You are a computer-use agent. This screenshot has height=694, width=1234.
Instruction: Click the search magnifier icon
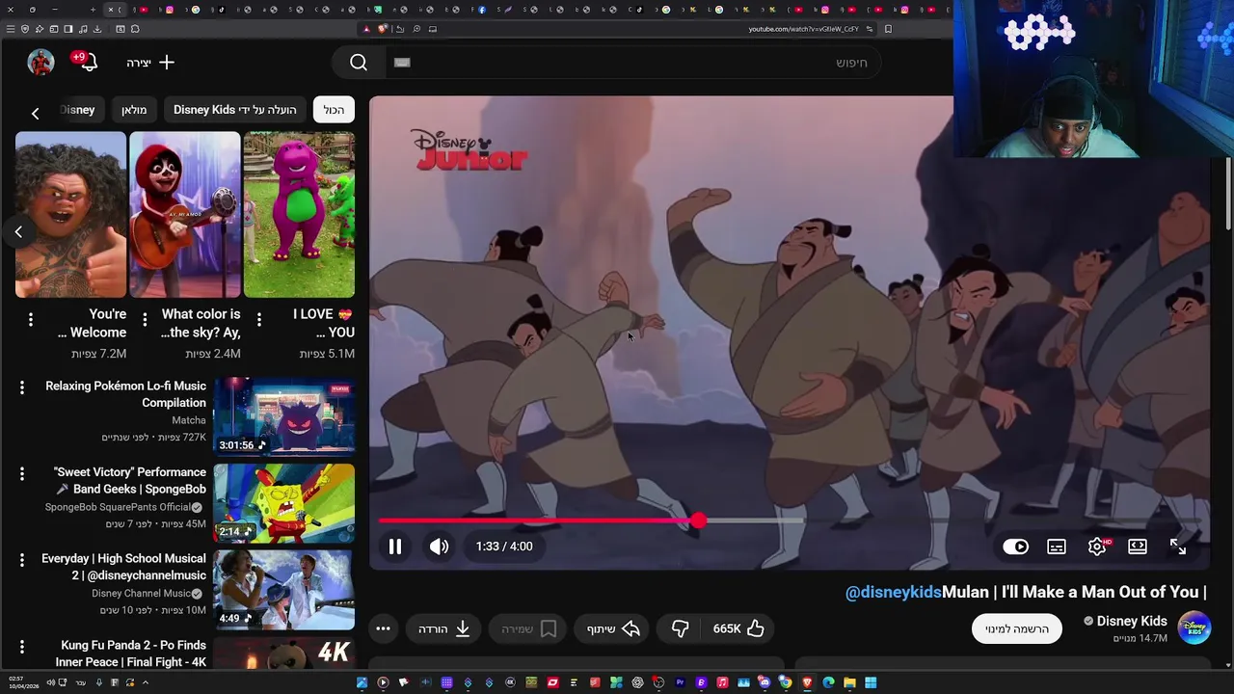click(359, 63)
